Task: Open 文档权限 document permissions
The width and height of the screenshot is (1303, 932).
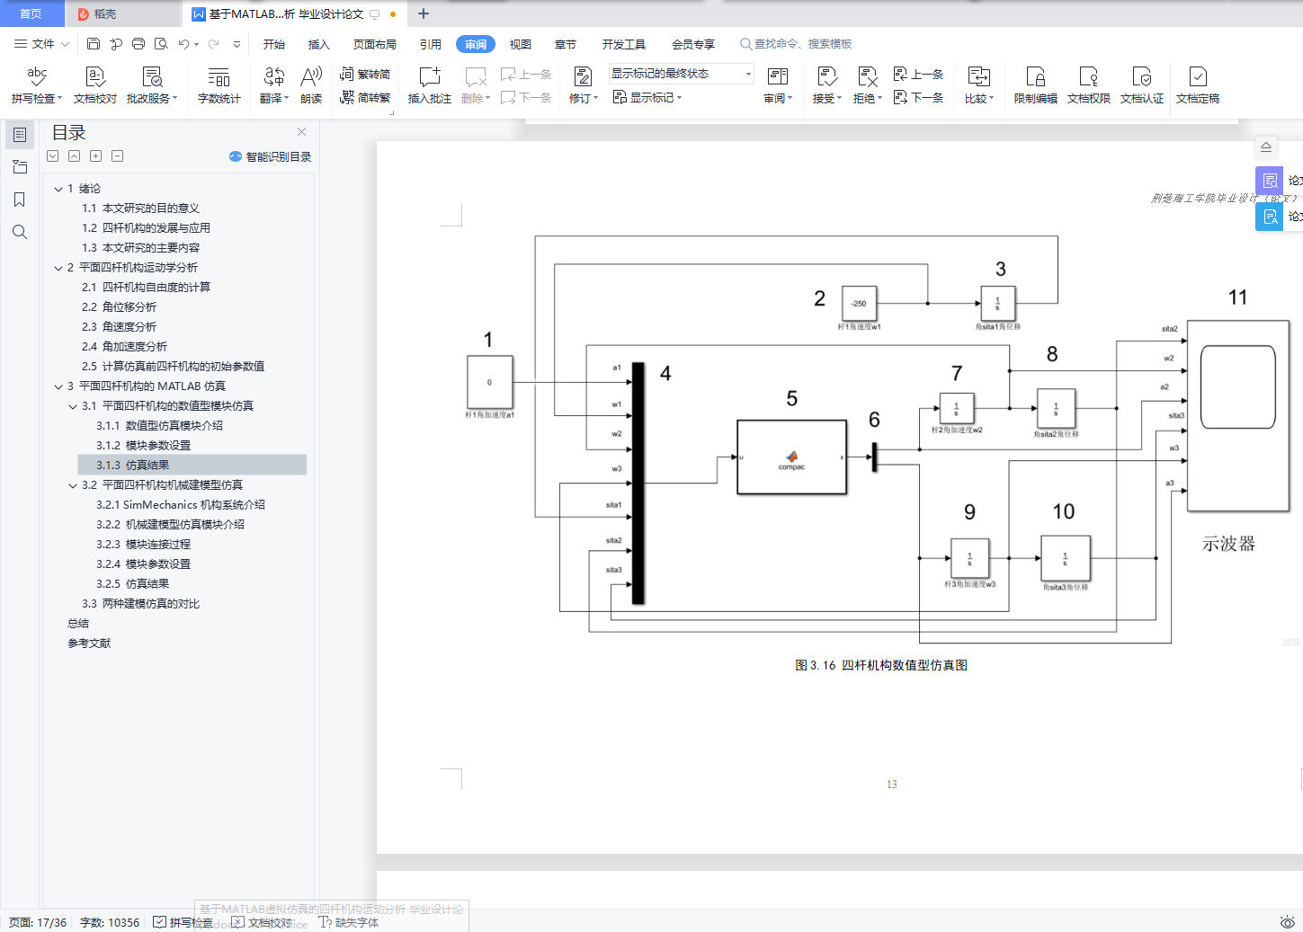Action: point(1089,85)
